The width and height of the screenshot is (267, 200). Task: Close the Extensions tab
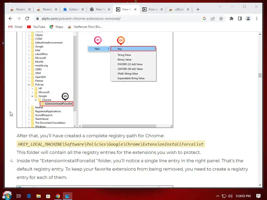[83, 9]
